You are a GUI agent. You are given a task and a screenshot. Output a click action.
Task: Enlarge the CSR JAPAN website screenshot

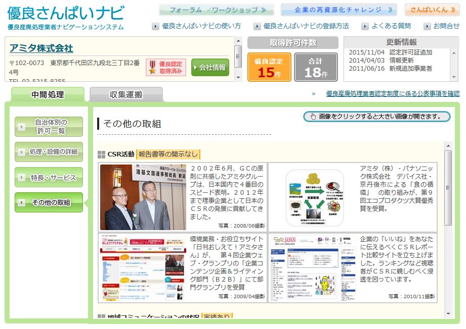314,268
